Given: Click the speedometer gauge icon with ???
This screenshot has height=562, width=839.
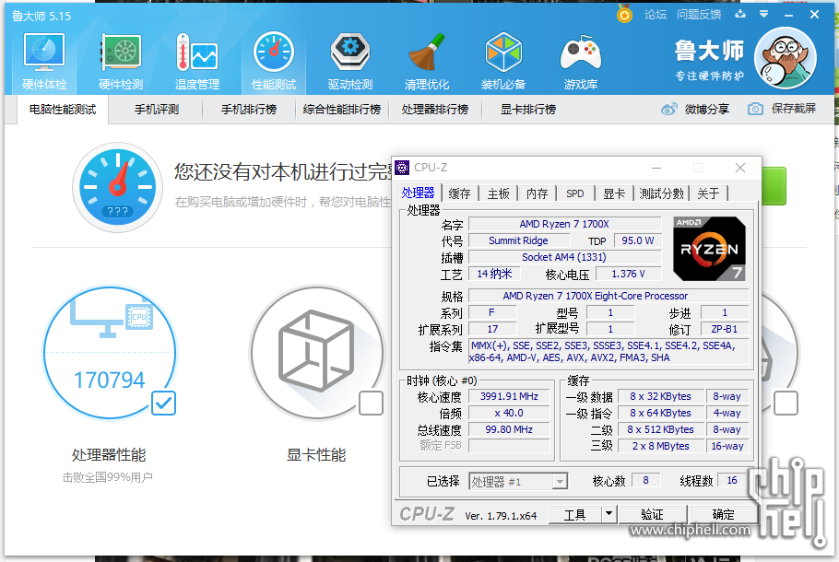Looking at the screenshot, I should (x=118, y=187).
